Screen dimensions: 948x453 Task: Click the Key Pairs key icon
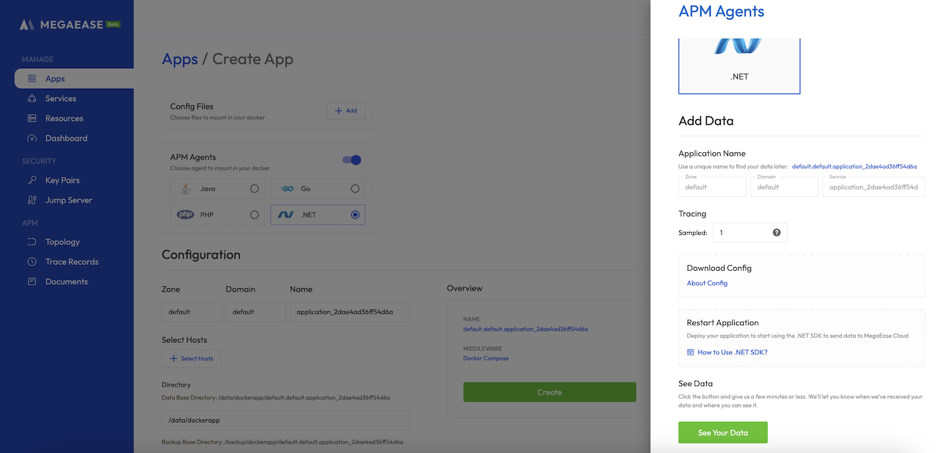[32, 180]
